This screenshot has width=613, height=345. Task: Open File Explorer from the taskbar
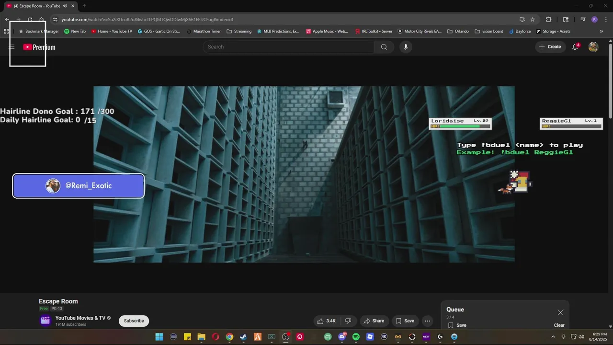click(201, 337)
